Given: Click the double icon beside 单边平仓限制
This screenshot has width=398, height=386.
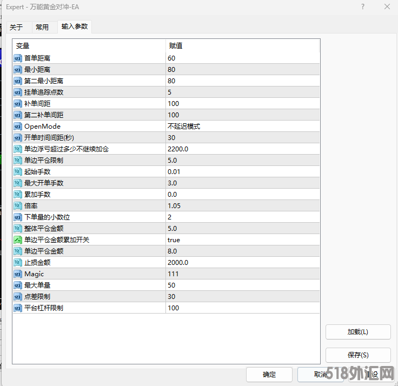Looking at the screenshot, I should point(18,161).
